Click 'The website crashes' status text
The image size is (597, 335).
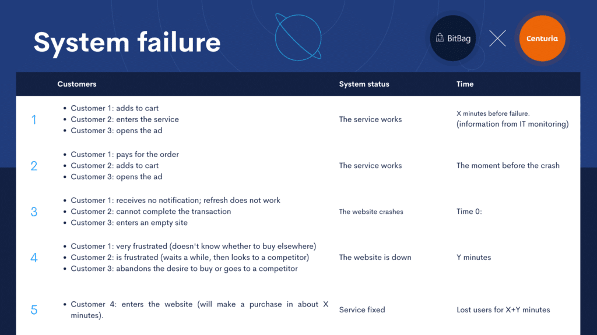click(371, 212)
